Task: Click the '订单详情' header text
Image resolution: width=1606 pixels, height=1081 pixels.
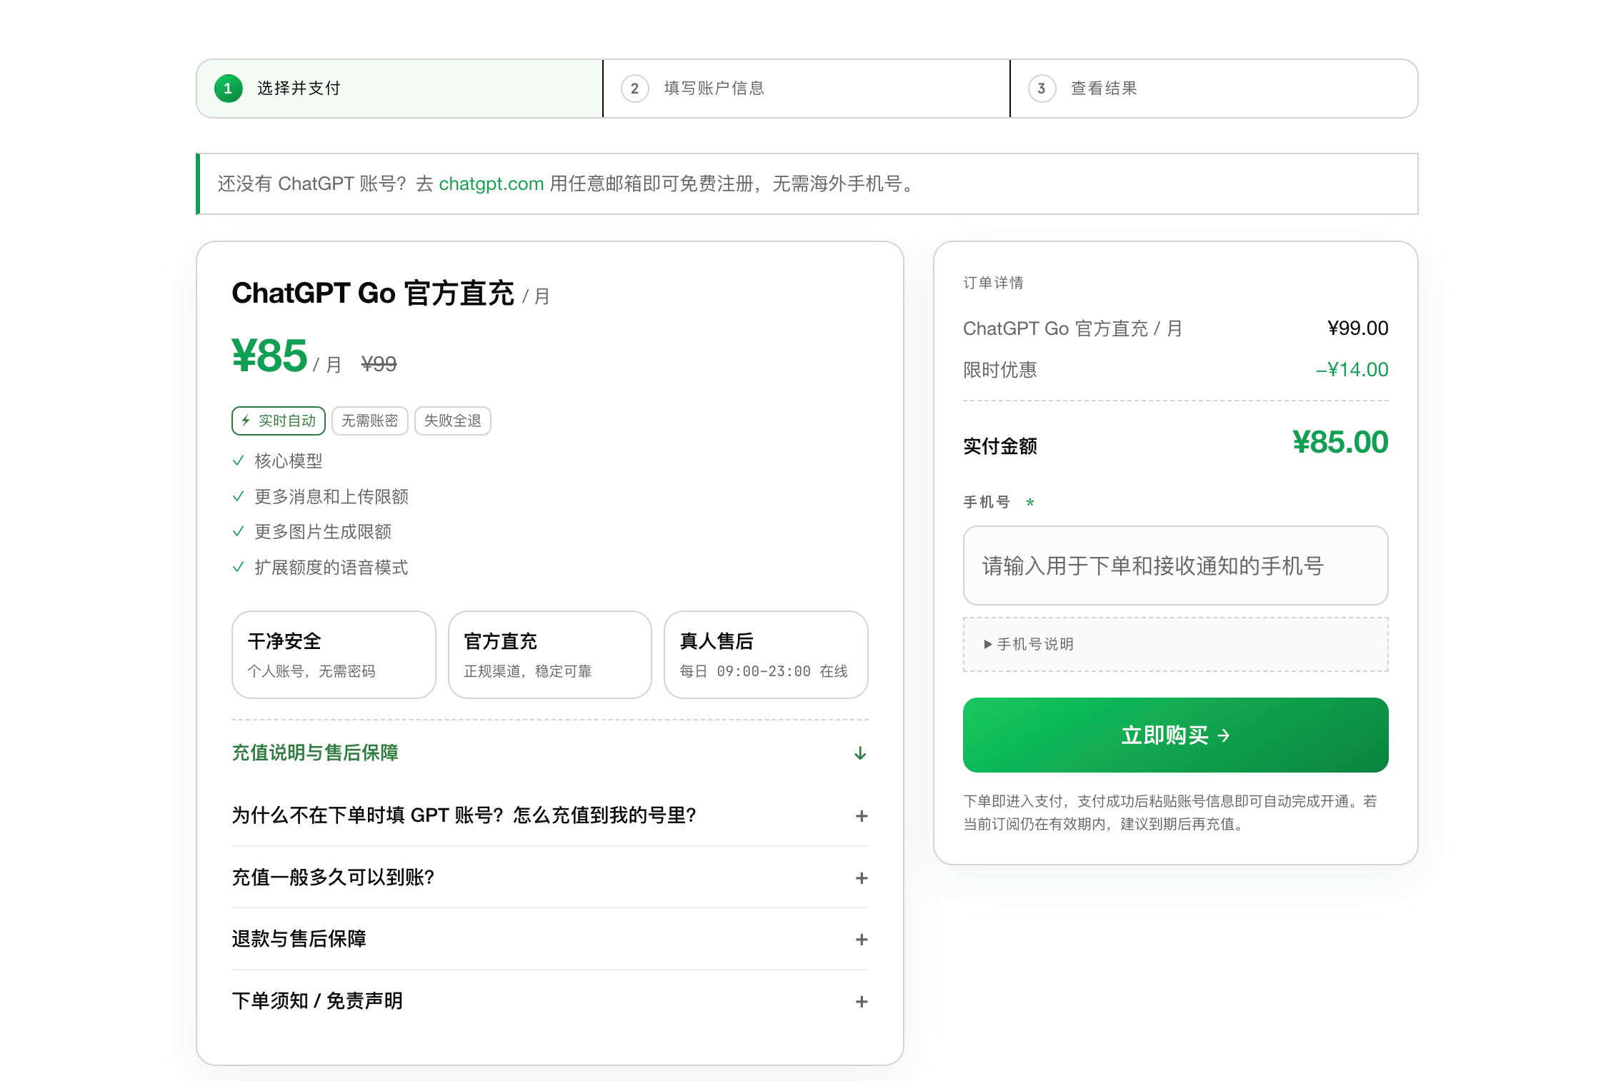Action: [x=993, y=283]
